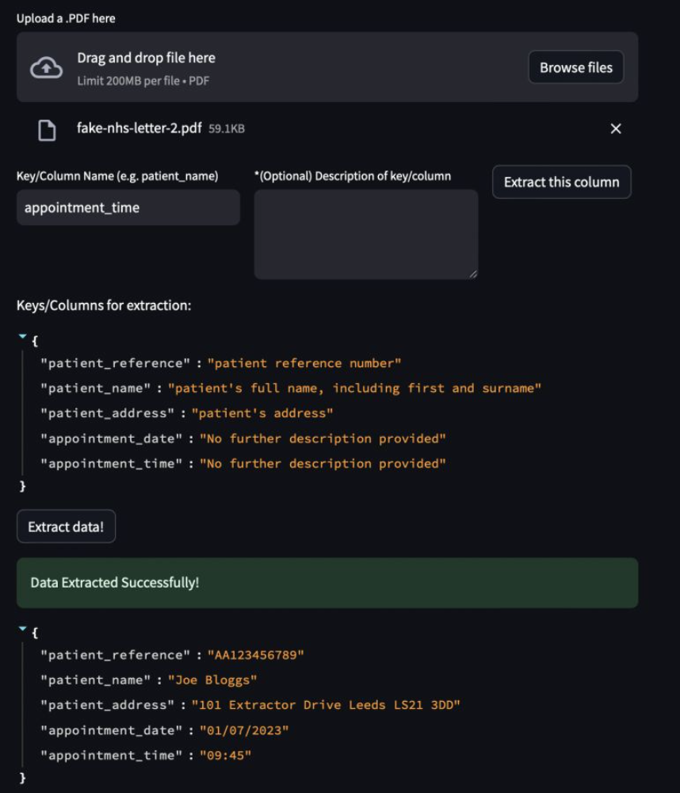Viewport: 680px width, 793px height.
Task: Remove the uploaded fake-nhs-letter-2.pdf file
Action: tap(616, 128)
